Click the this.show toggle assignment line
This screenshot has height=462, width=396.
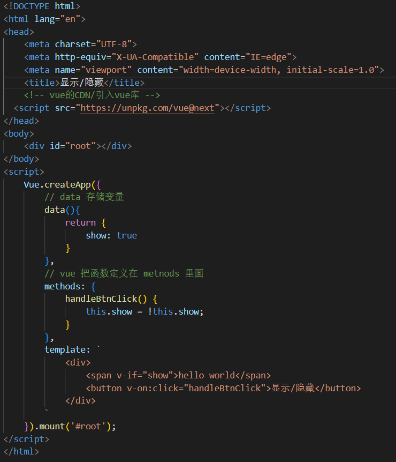click(x=144, y=312)
